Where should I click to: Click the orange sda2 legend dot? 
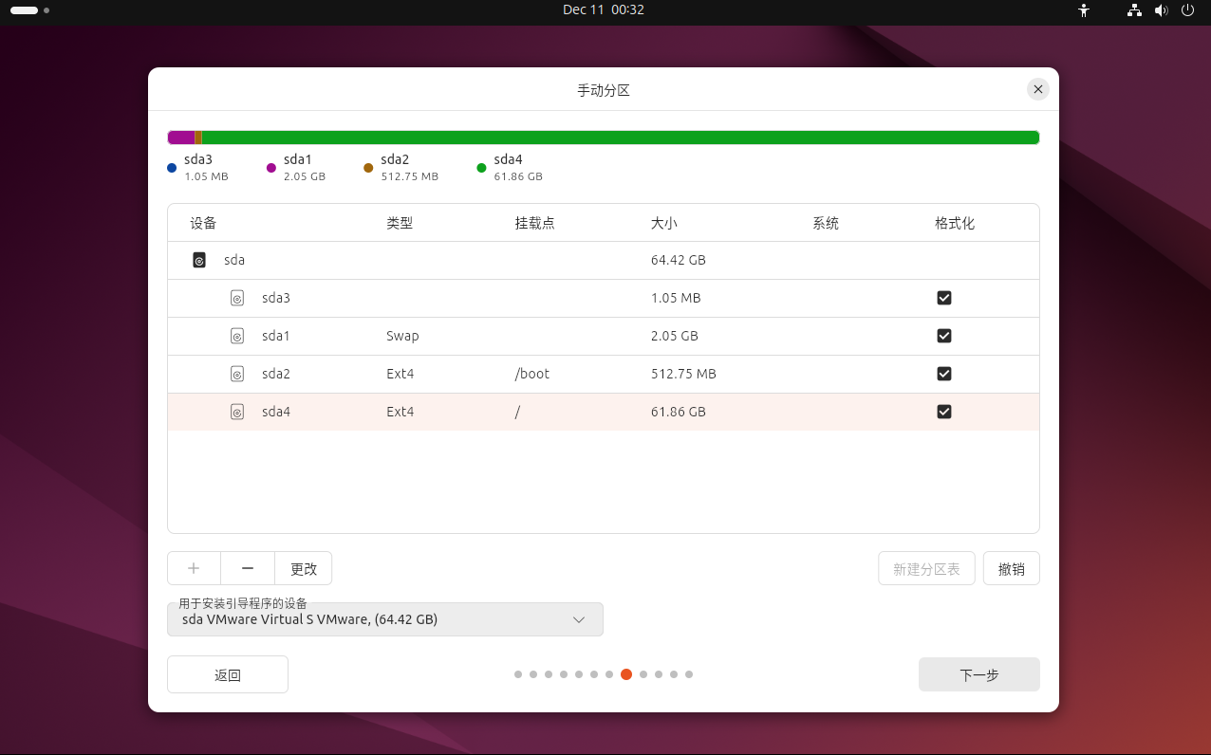pyautogui.click(x=368, y=168)
